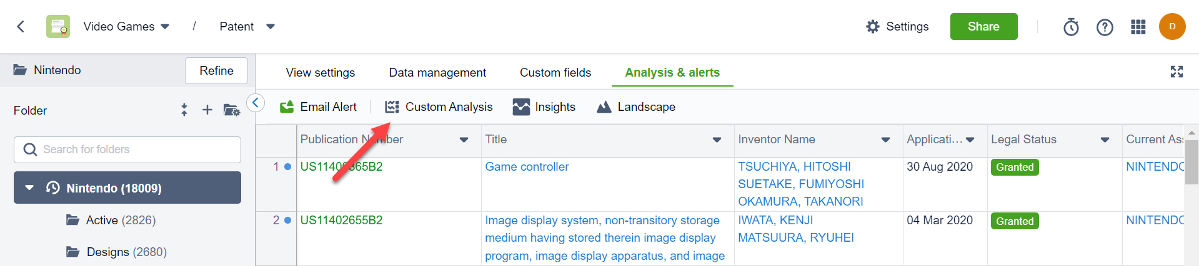Click the folder sort arrows icon

(x=184, y=110)
